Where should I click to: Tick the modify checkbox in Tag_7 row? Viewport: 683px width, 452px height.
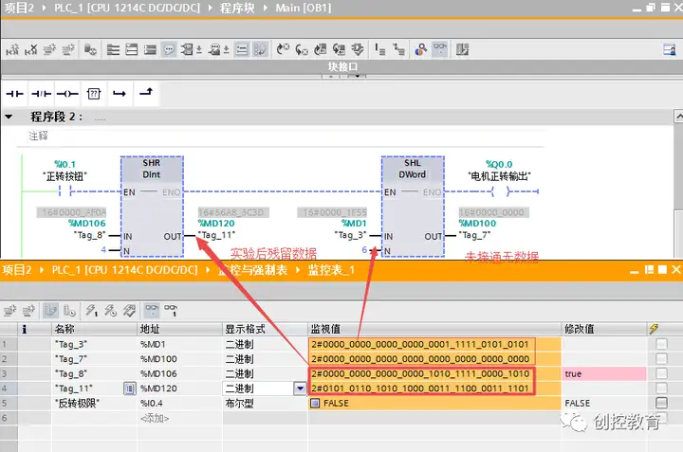tap(661, 359)
